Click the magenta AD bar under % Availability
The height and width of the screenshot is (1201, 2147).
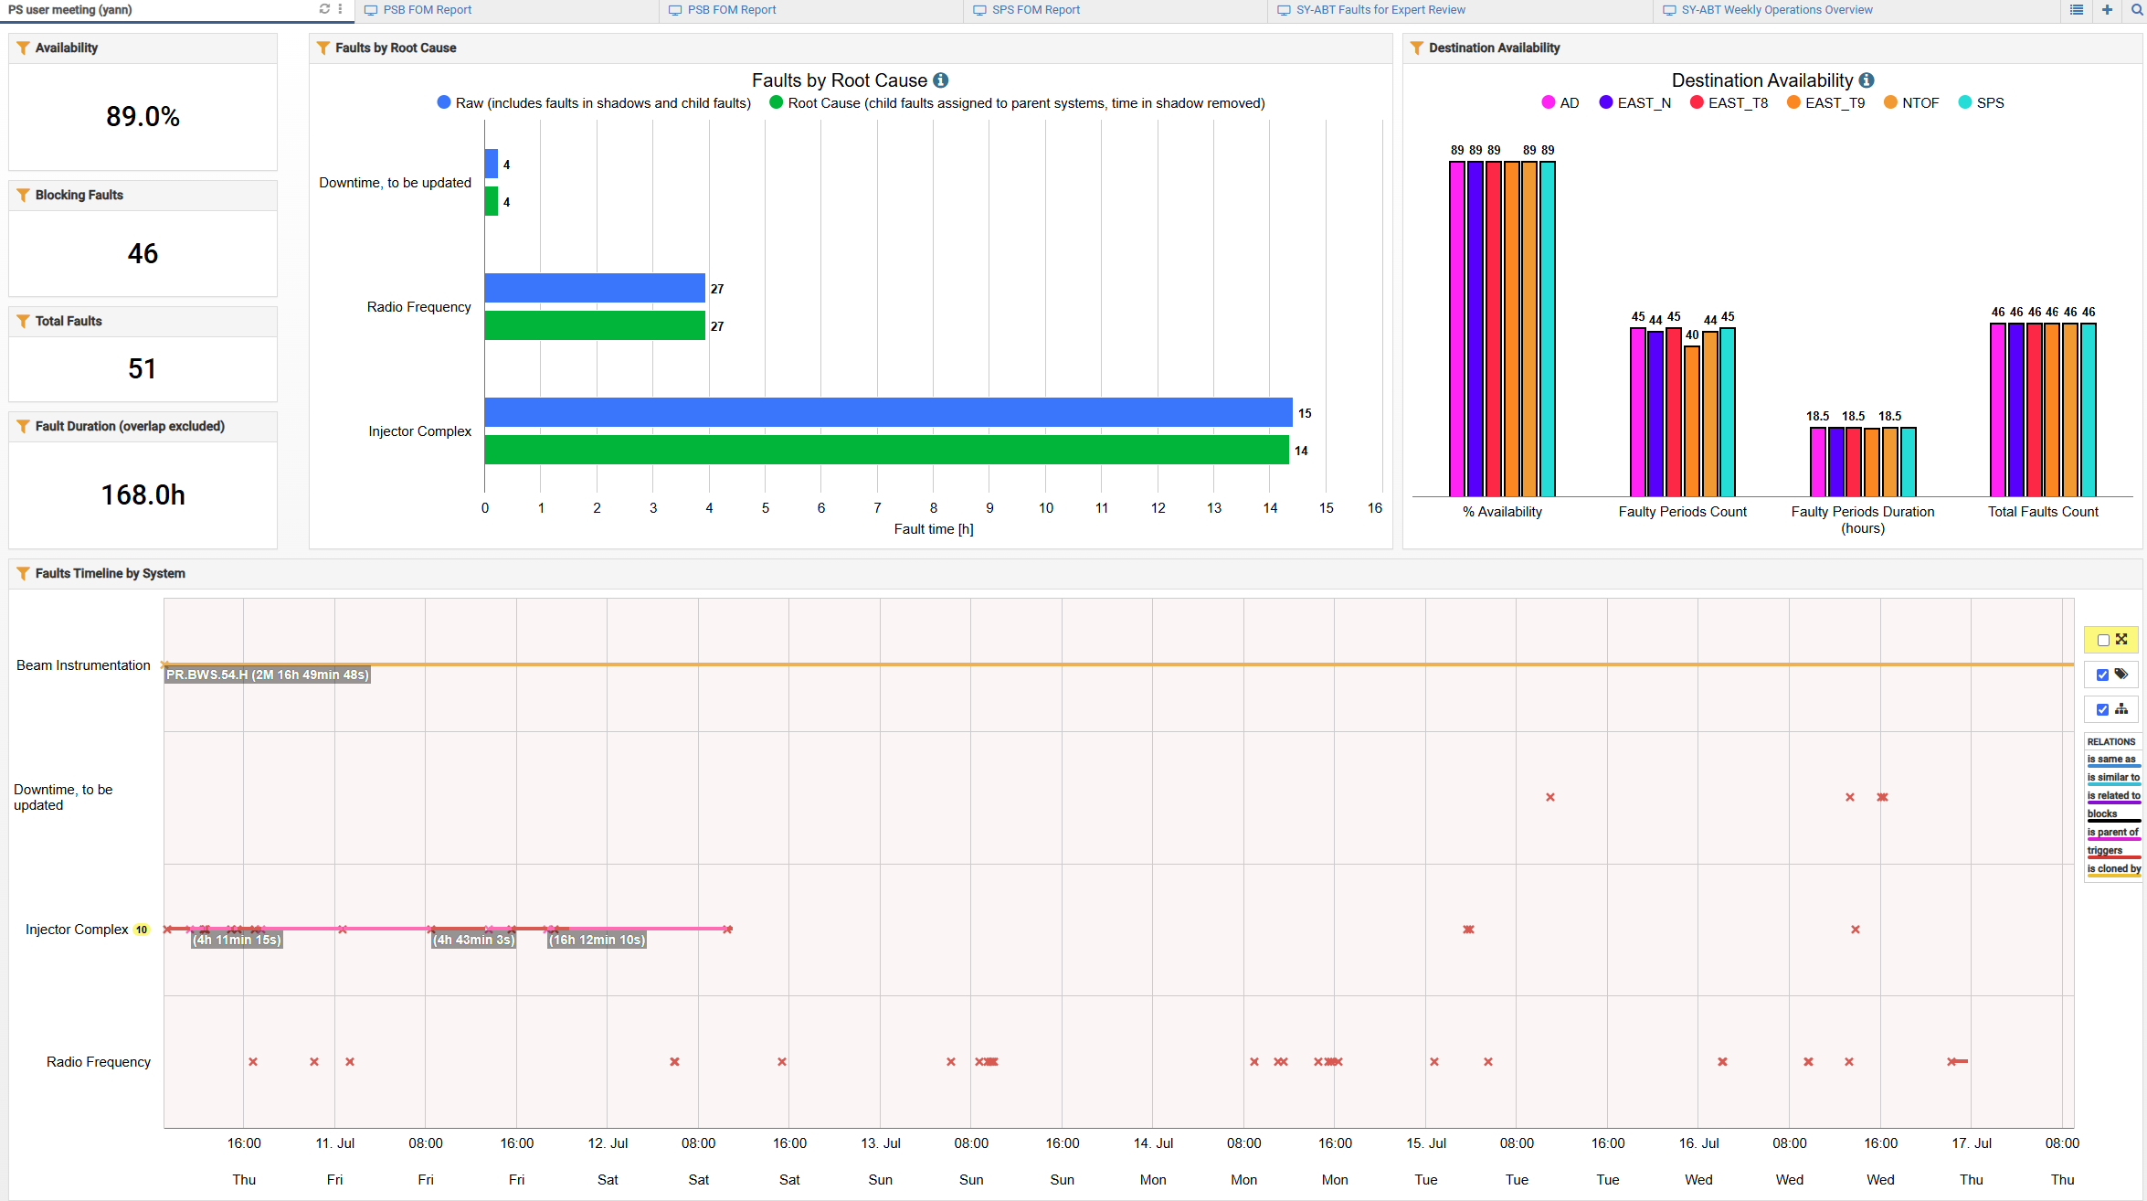point(1457,329)
